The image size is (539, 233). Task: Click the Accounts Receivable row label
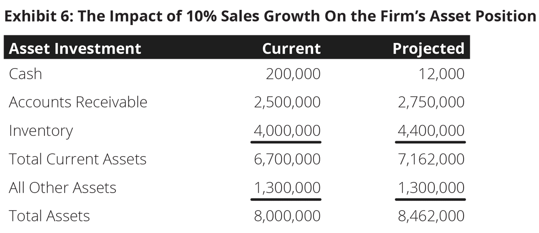(78, 102)
